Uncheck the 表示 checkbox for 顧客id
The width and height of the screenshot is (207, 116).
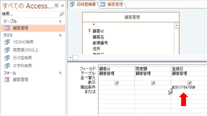tap(117, 83)
